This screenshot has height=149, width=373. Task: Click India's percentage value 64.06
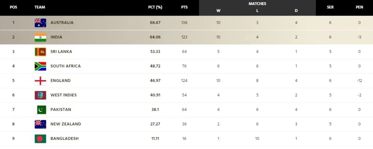tap(155, 37)
